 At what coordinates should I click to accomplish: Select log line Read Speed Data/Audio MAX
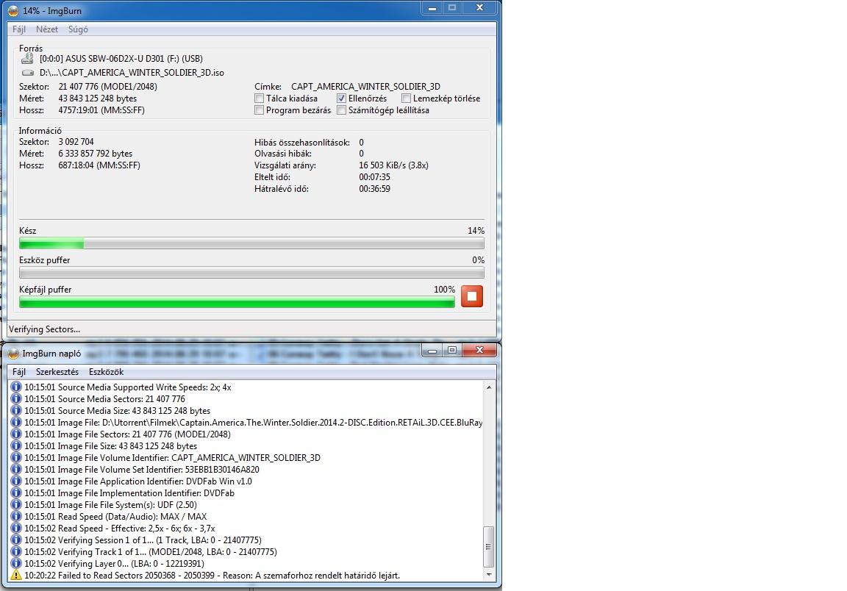(x=115, y=517)
